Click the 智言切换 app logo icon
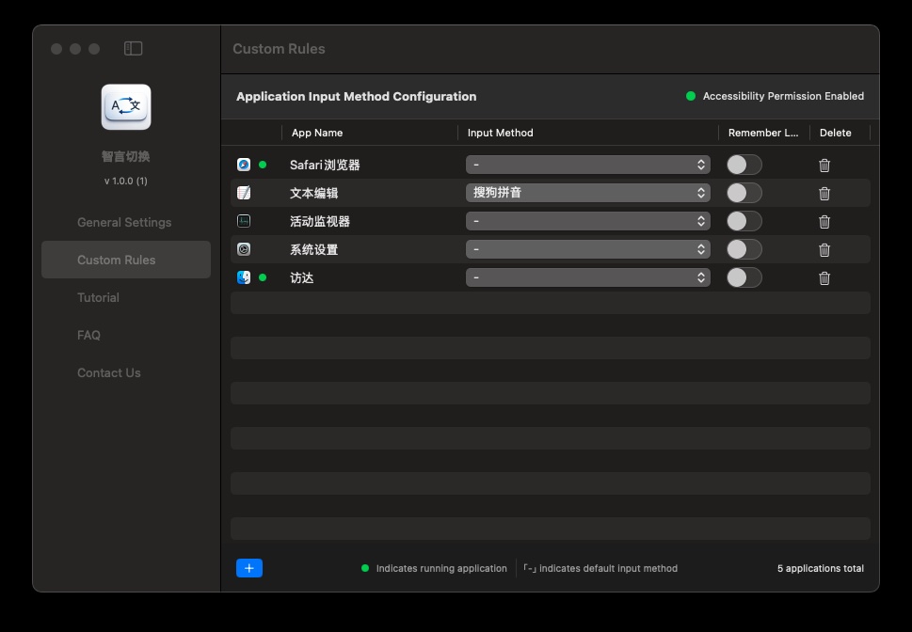This screenshot has height=632, width=912. pyautogui.click(x=126, y=106)
